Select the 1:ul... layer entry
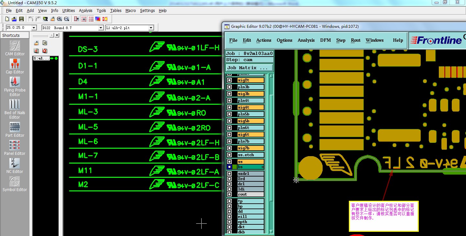466x236 pixels. (42, 58)
